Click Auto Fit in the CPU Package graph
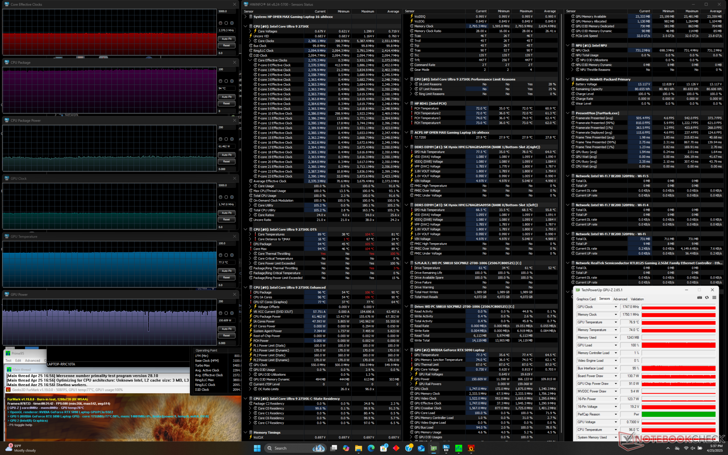This screenshot has width=728, height=455. (x=226, y=97)
